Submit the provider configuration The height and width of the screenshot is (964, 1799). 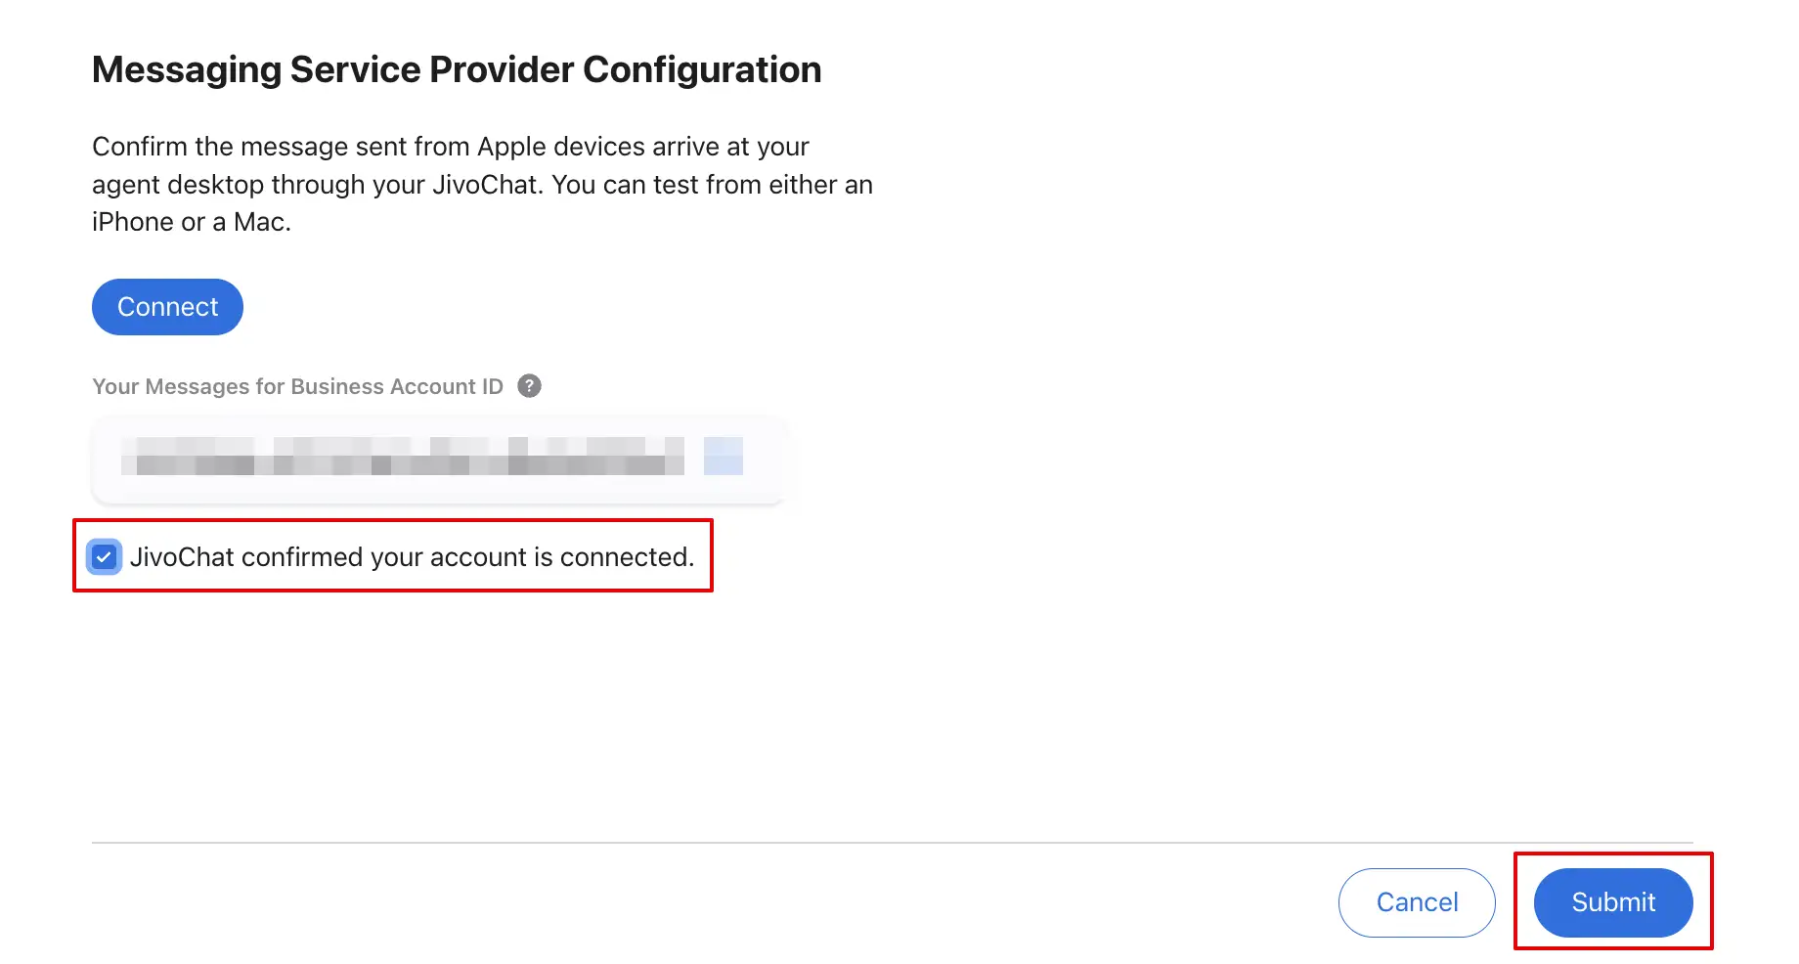1612,902
